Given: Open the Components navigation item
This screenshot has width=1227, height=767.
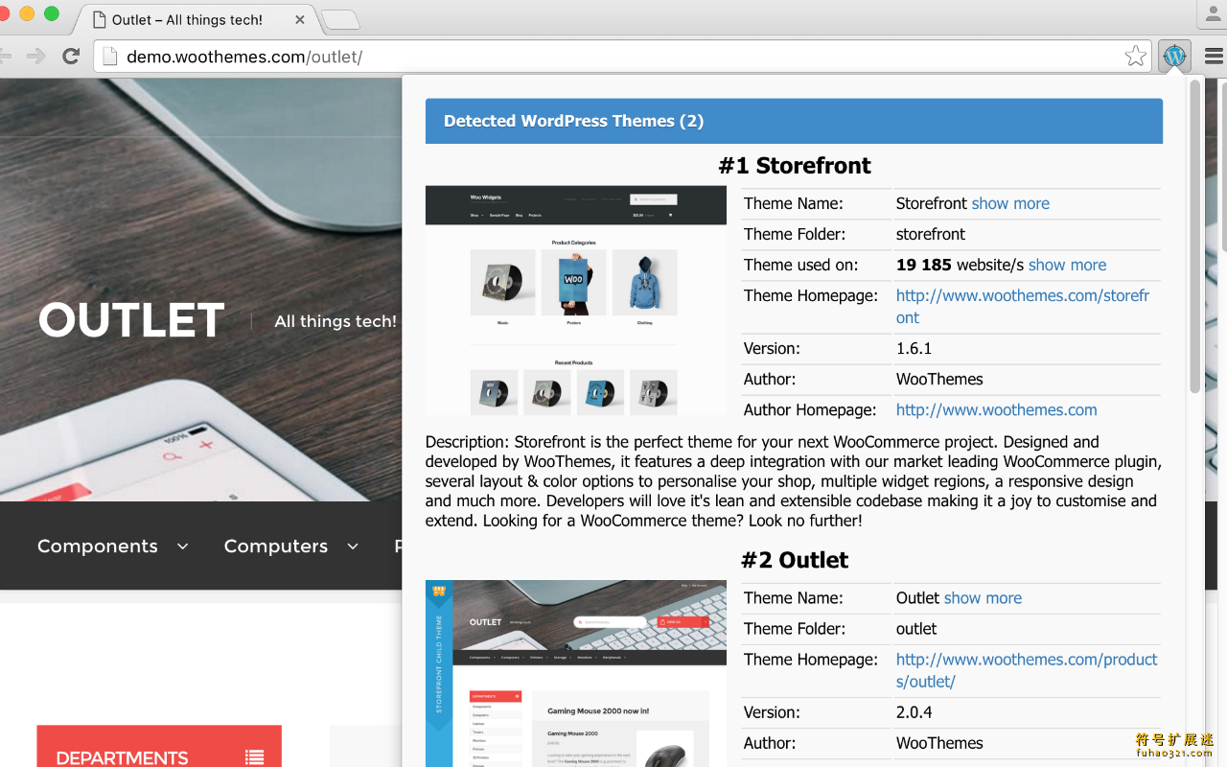Looking at the screenshot, I should click(98, 546).
